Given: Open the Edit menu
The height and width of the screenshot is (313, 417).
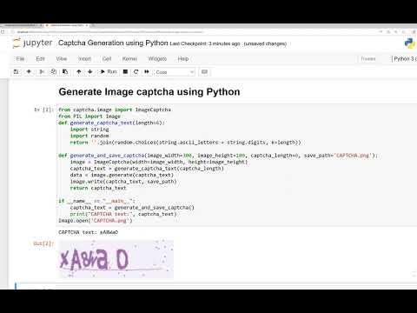Looking at the screenshot, I should pos(40,59).
